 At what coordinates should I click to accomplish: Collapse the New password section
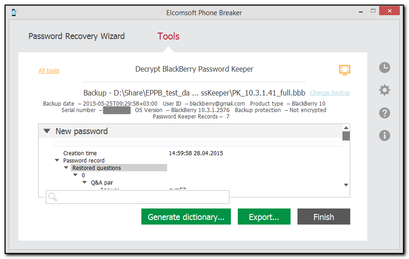pyautogui.click(x=47, y=131)
